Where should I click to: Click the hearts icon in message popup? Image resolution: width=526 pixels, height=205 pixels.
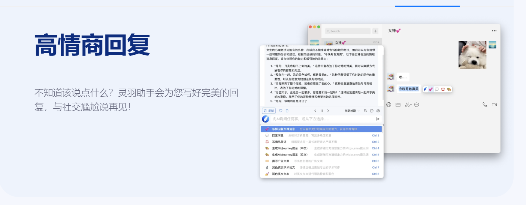431,89
